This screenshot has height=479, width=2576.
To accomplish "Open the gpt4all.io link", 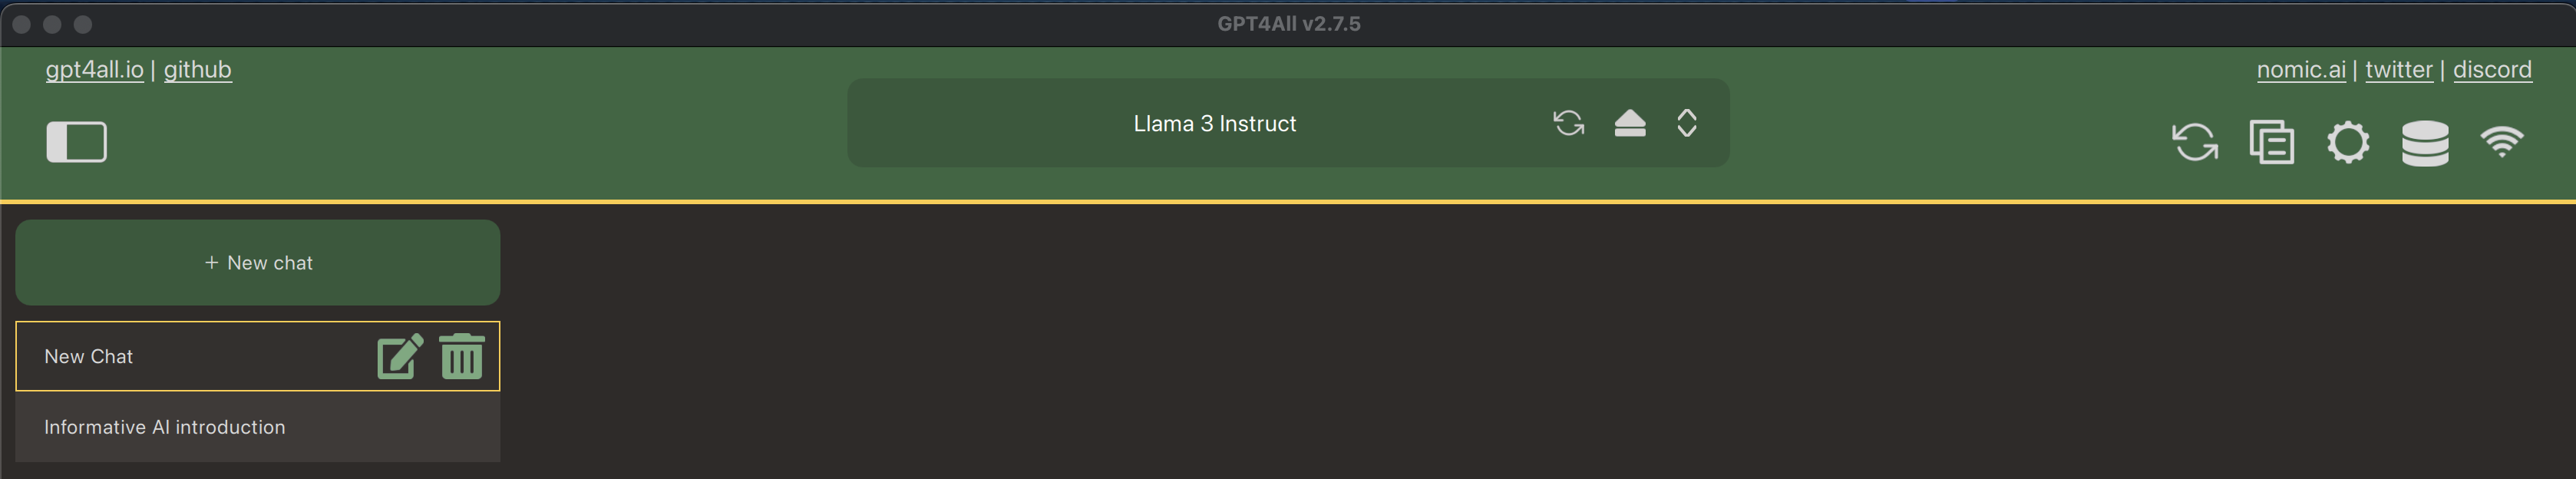I will tap(94, 69).
